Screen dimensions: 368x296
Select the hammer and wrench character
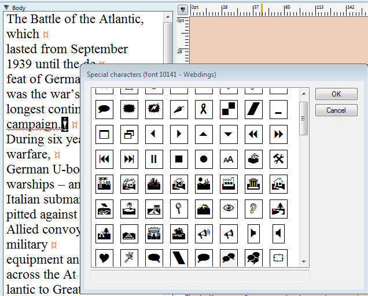click(x=278, y=159)
